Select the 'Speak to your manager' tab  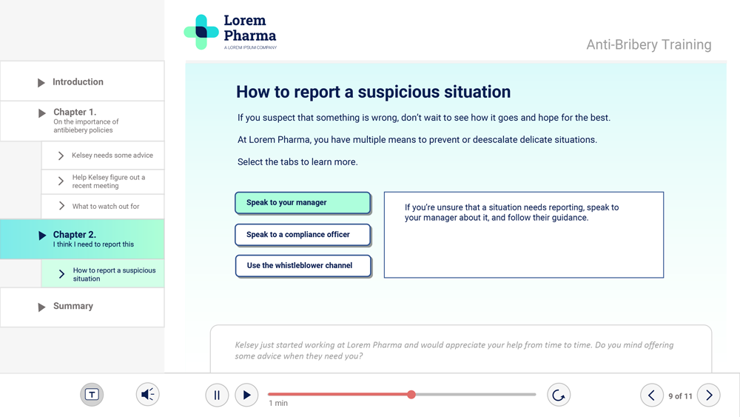[302, 202]
